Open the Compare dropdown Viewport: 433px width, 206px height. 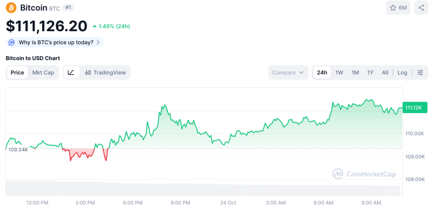(x=288, y=72)
